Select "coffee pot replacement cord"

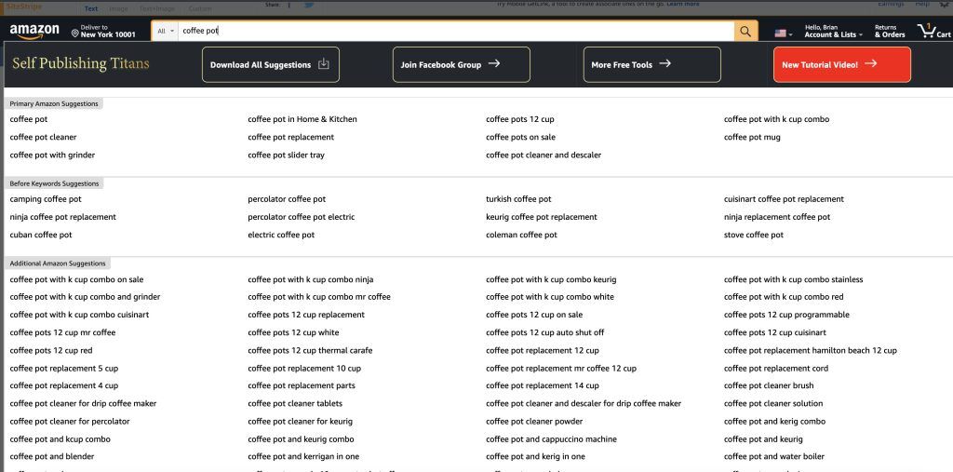(x=775, y=369)
